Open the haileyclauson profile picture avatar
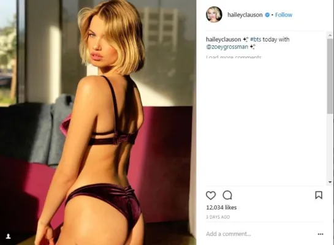Viewport: 334px width, 245px height. coord(214,15)
